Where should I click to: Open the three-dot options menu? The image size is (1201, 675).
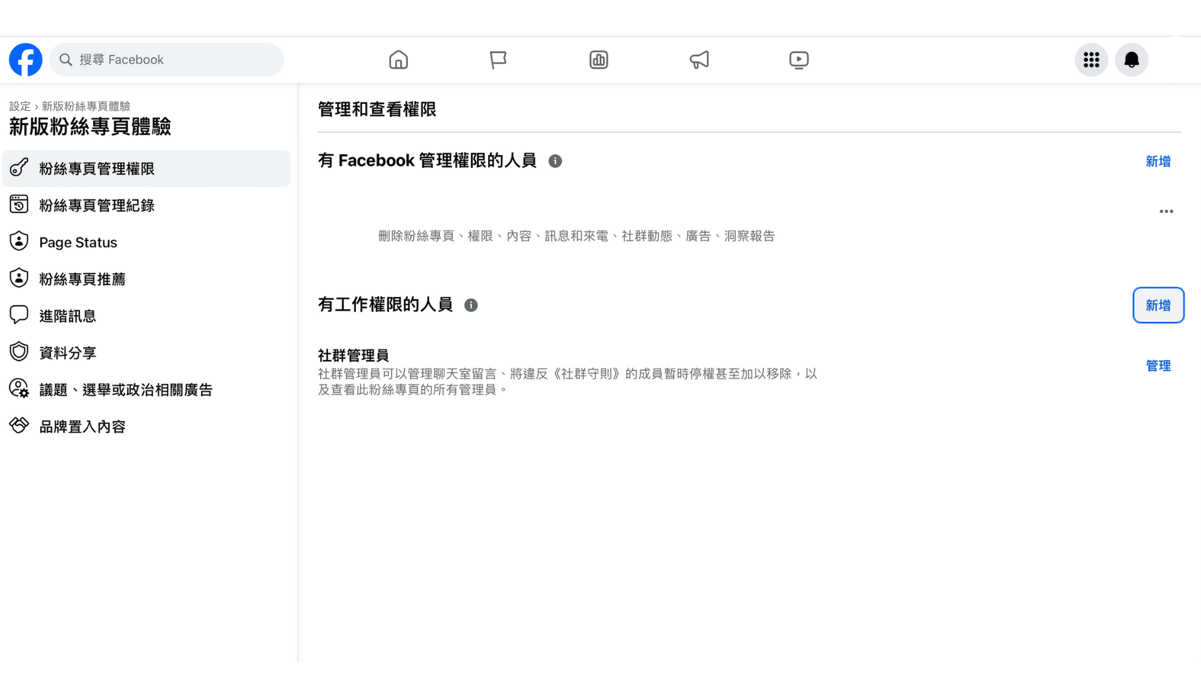tap(1165, 211)
